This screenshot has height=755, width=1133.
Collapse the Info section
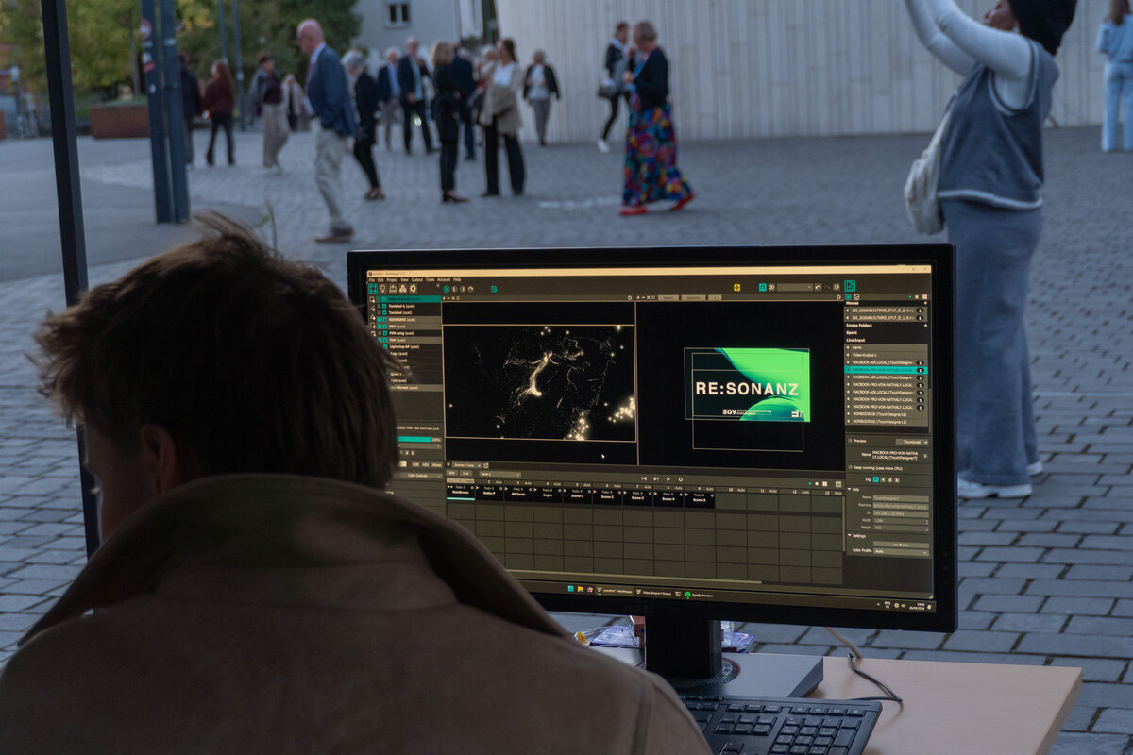[849, 490]
